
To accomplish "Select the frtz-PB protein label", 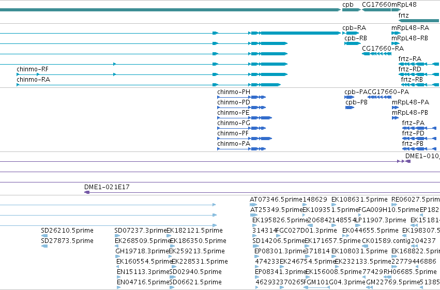I will (413, 144).
